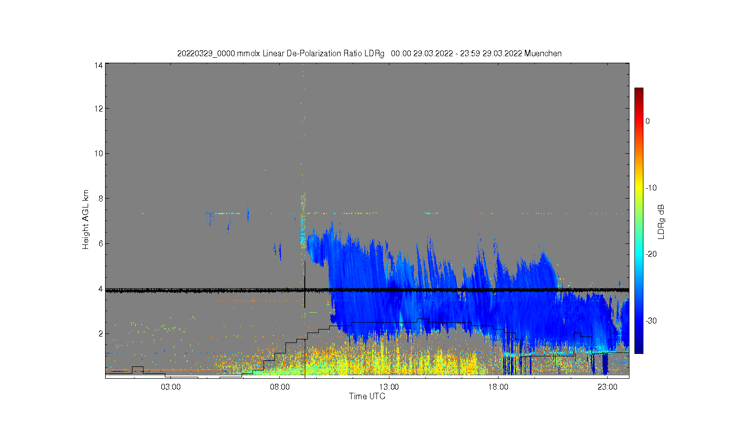Click the 'Height AGL km' y-axis label
This screenshot has height=448, width=747.
[x=86, y=220]
